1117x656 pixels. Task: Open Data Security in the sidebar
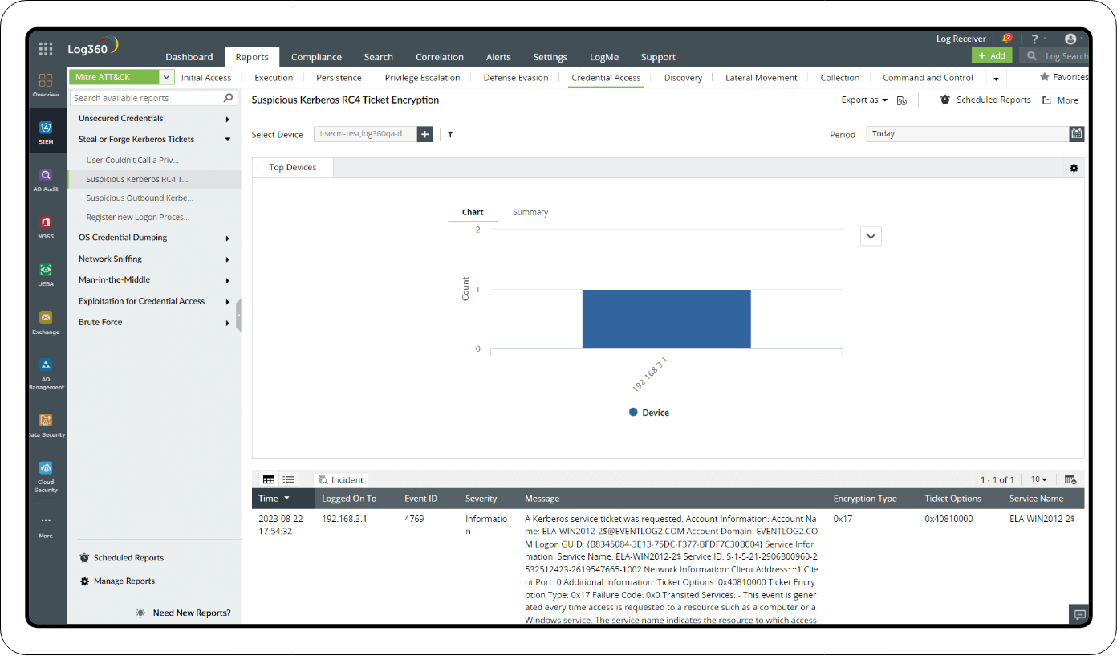(x=46, y=424)
